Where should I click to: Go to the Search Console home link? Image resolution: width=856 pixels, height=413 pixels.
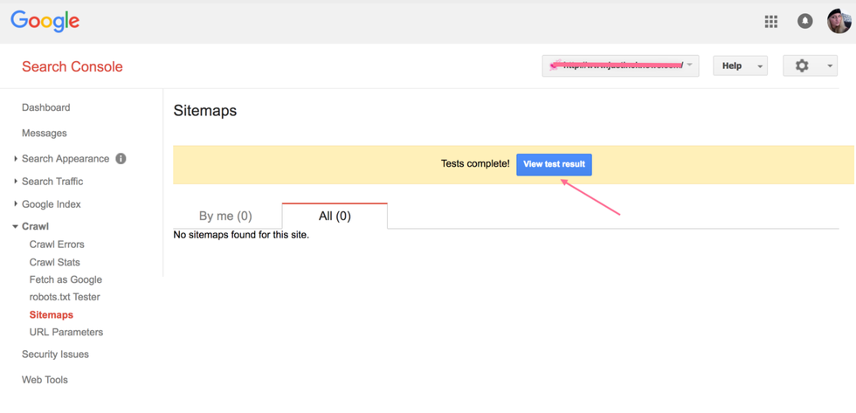(72, 66)
